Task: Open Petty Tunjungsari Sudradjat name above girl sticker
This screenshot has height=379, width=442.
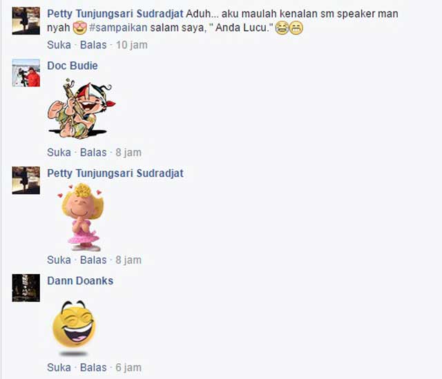Action: (115, 173)
